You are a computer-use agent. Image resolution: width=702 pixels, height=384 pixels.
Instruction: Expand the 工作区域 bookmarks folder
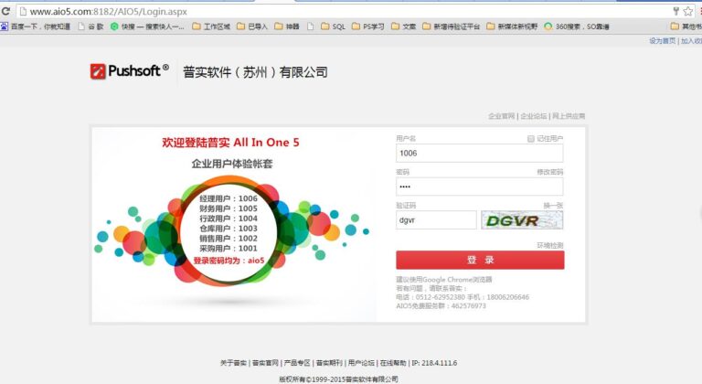click(211, 27)
